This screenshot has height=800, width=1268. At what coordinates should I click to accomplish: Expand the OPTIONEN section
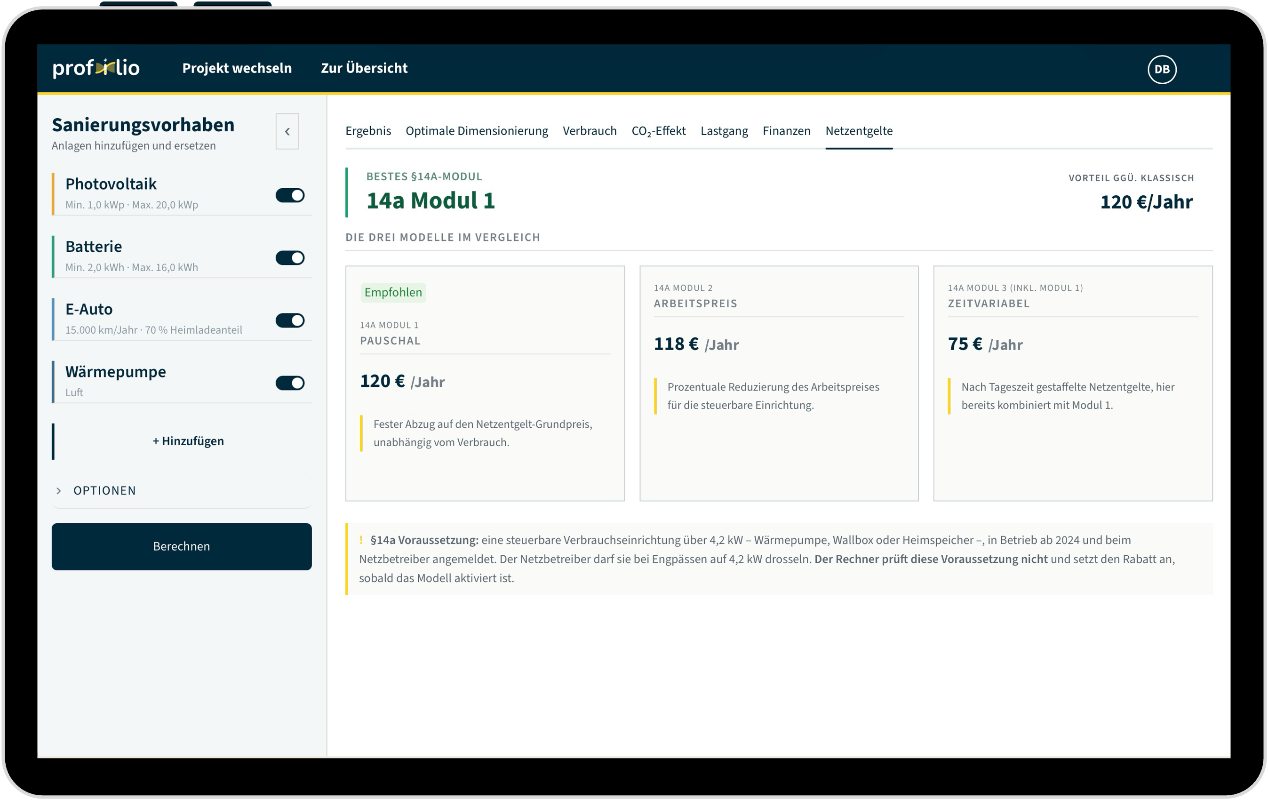(182, 490)
